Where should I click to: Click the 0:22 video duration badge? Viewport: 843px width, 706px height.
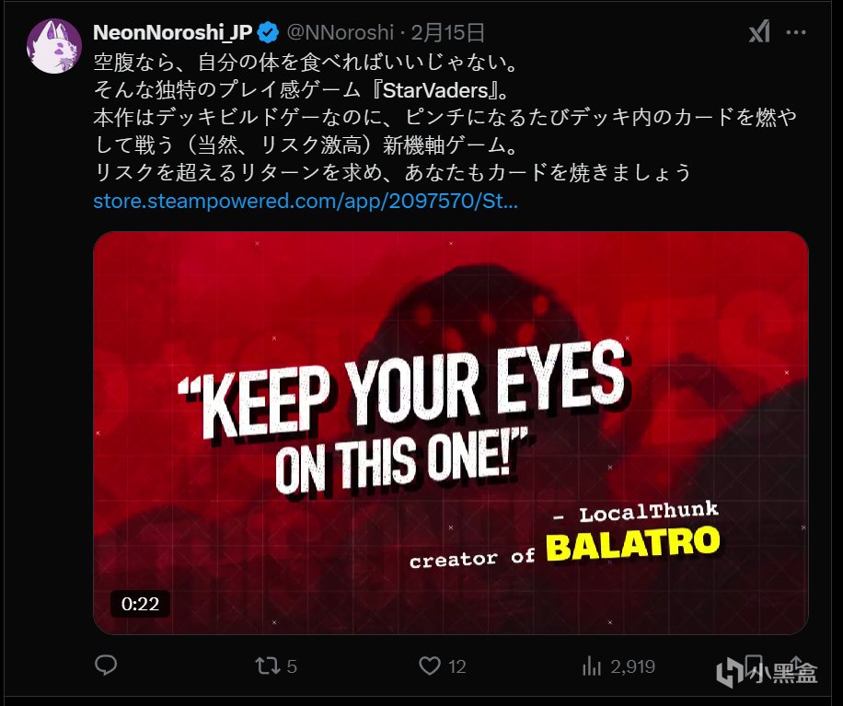click(140, 604)
